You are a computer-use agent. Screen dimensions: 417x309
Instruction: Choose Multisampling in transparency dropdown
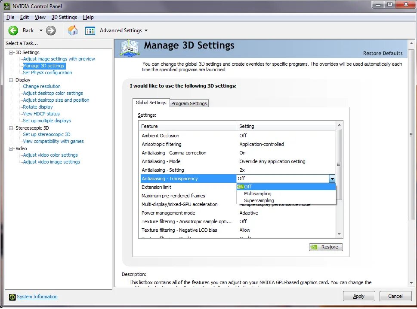tap(286, 194)
